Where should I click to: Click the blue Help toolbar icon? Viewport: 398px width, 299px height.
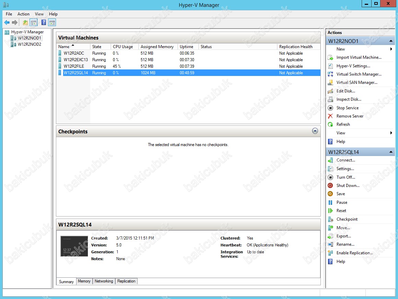click(x=44, y=23)
